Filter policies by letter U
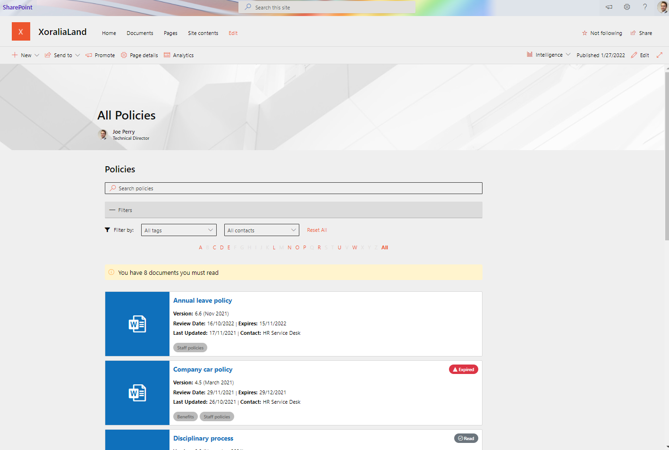Screen dimensions: 669x450 (x=339, y=247)
